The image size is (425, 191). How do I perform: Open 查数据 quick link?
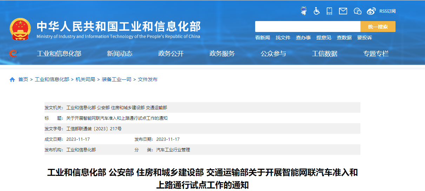(344, 38)
